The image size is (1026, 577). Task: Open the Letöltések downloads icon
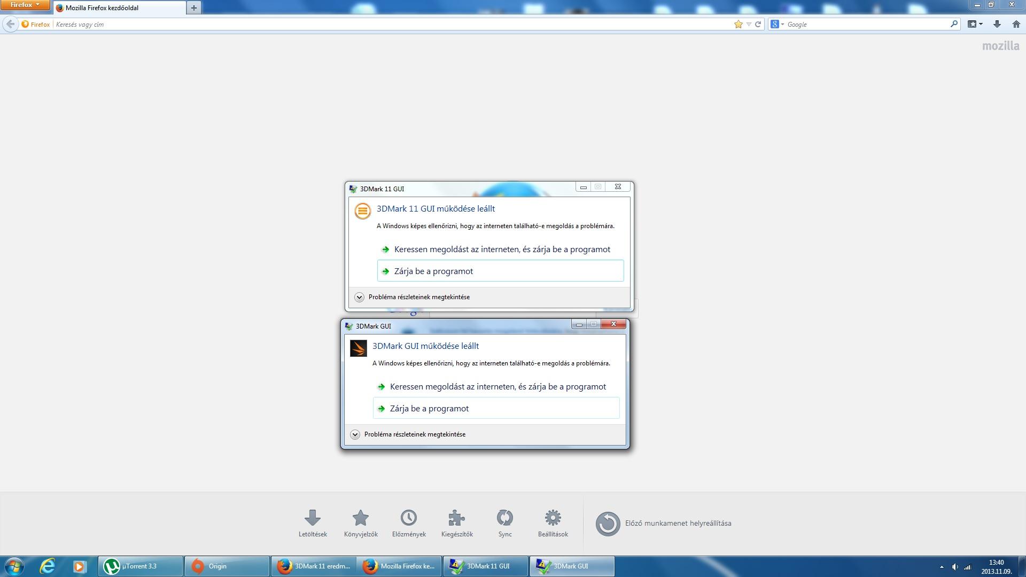(313, 518)
